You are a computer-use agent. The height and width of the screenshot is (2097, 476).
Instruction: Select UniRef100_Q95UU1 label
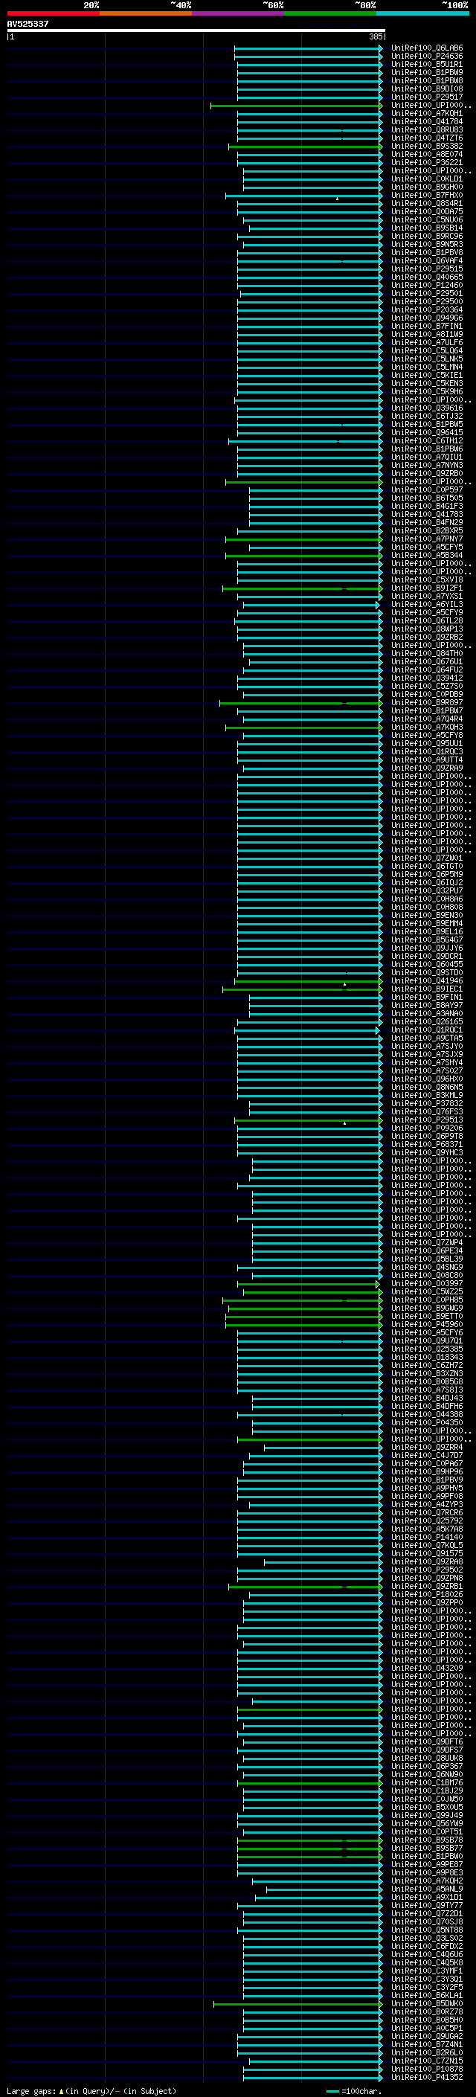point(427,743)
